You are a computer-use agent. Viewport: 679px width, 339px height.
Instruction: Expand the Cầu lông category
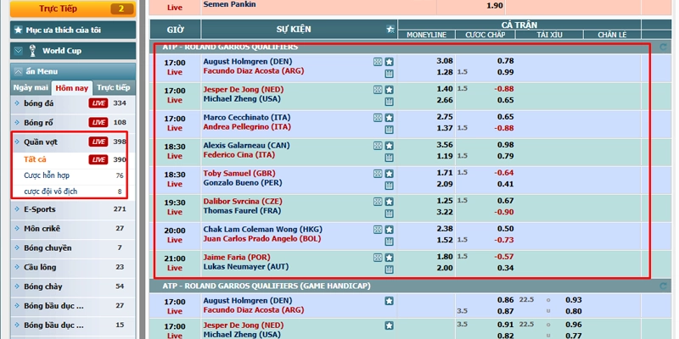coord(73,267)
